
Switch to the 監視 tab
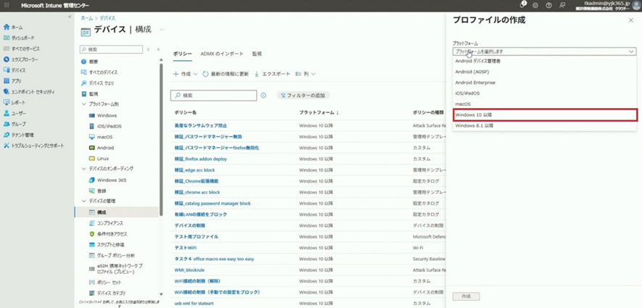pyautogui.click(x=257, y=54)
